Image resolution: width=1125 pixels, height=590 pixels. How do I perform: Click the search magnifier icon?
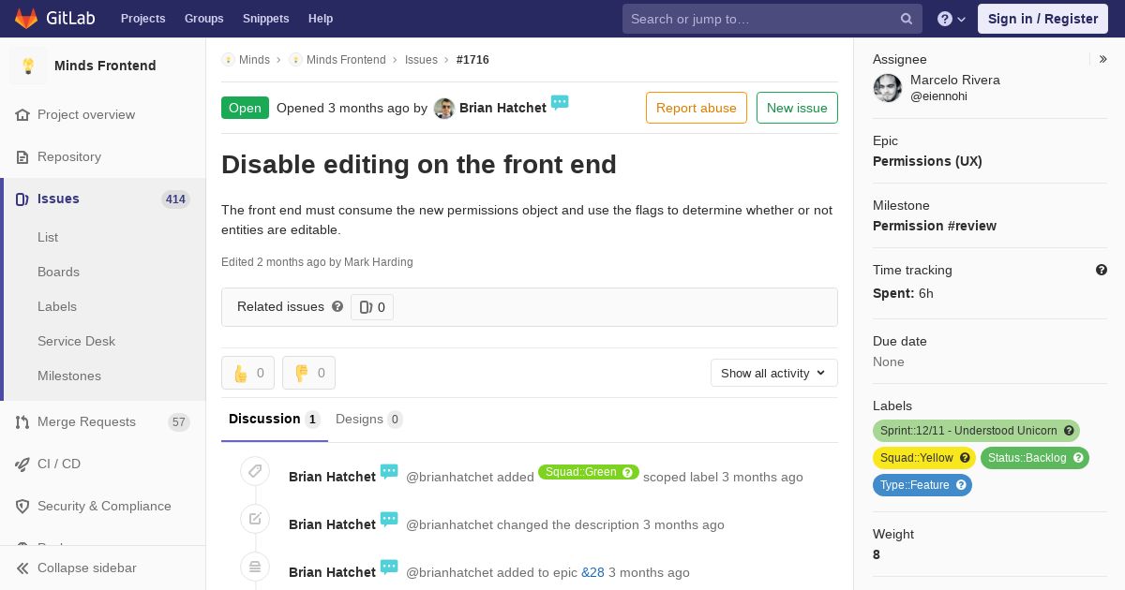(x=907, y=19)
